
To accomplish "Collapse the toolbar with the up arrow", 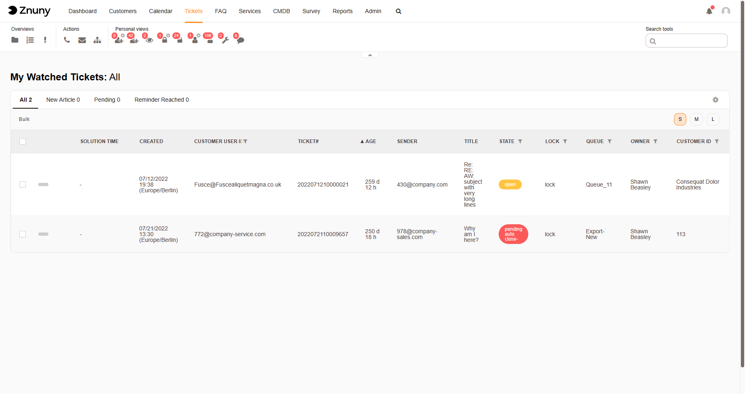I will [370, 55].
